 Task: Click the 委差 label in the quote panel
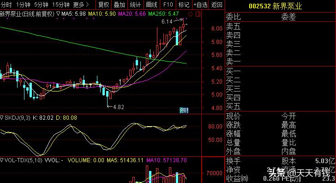coord(288,17)
